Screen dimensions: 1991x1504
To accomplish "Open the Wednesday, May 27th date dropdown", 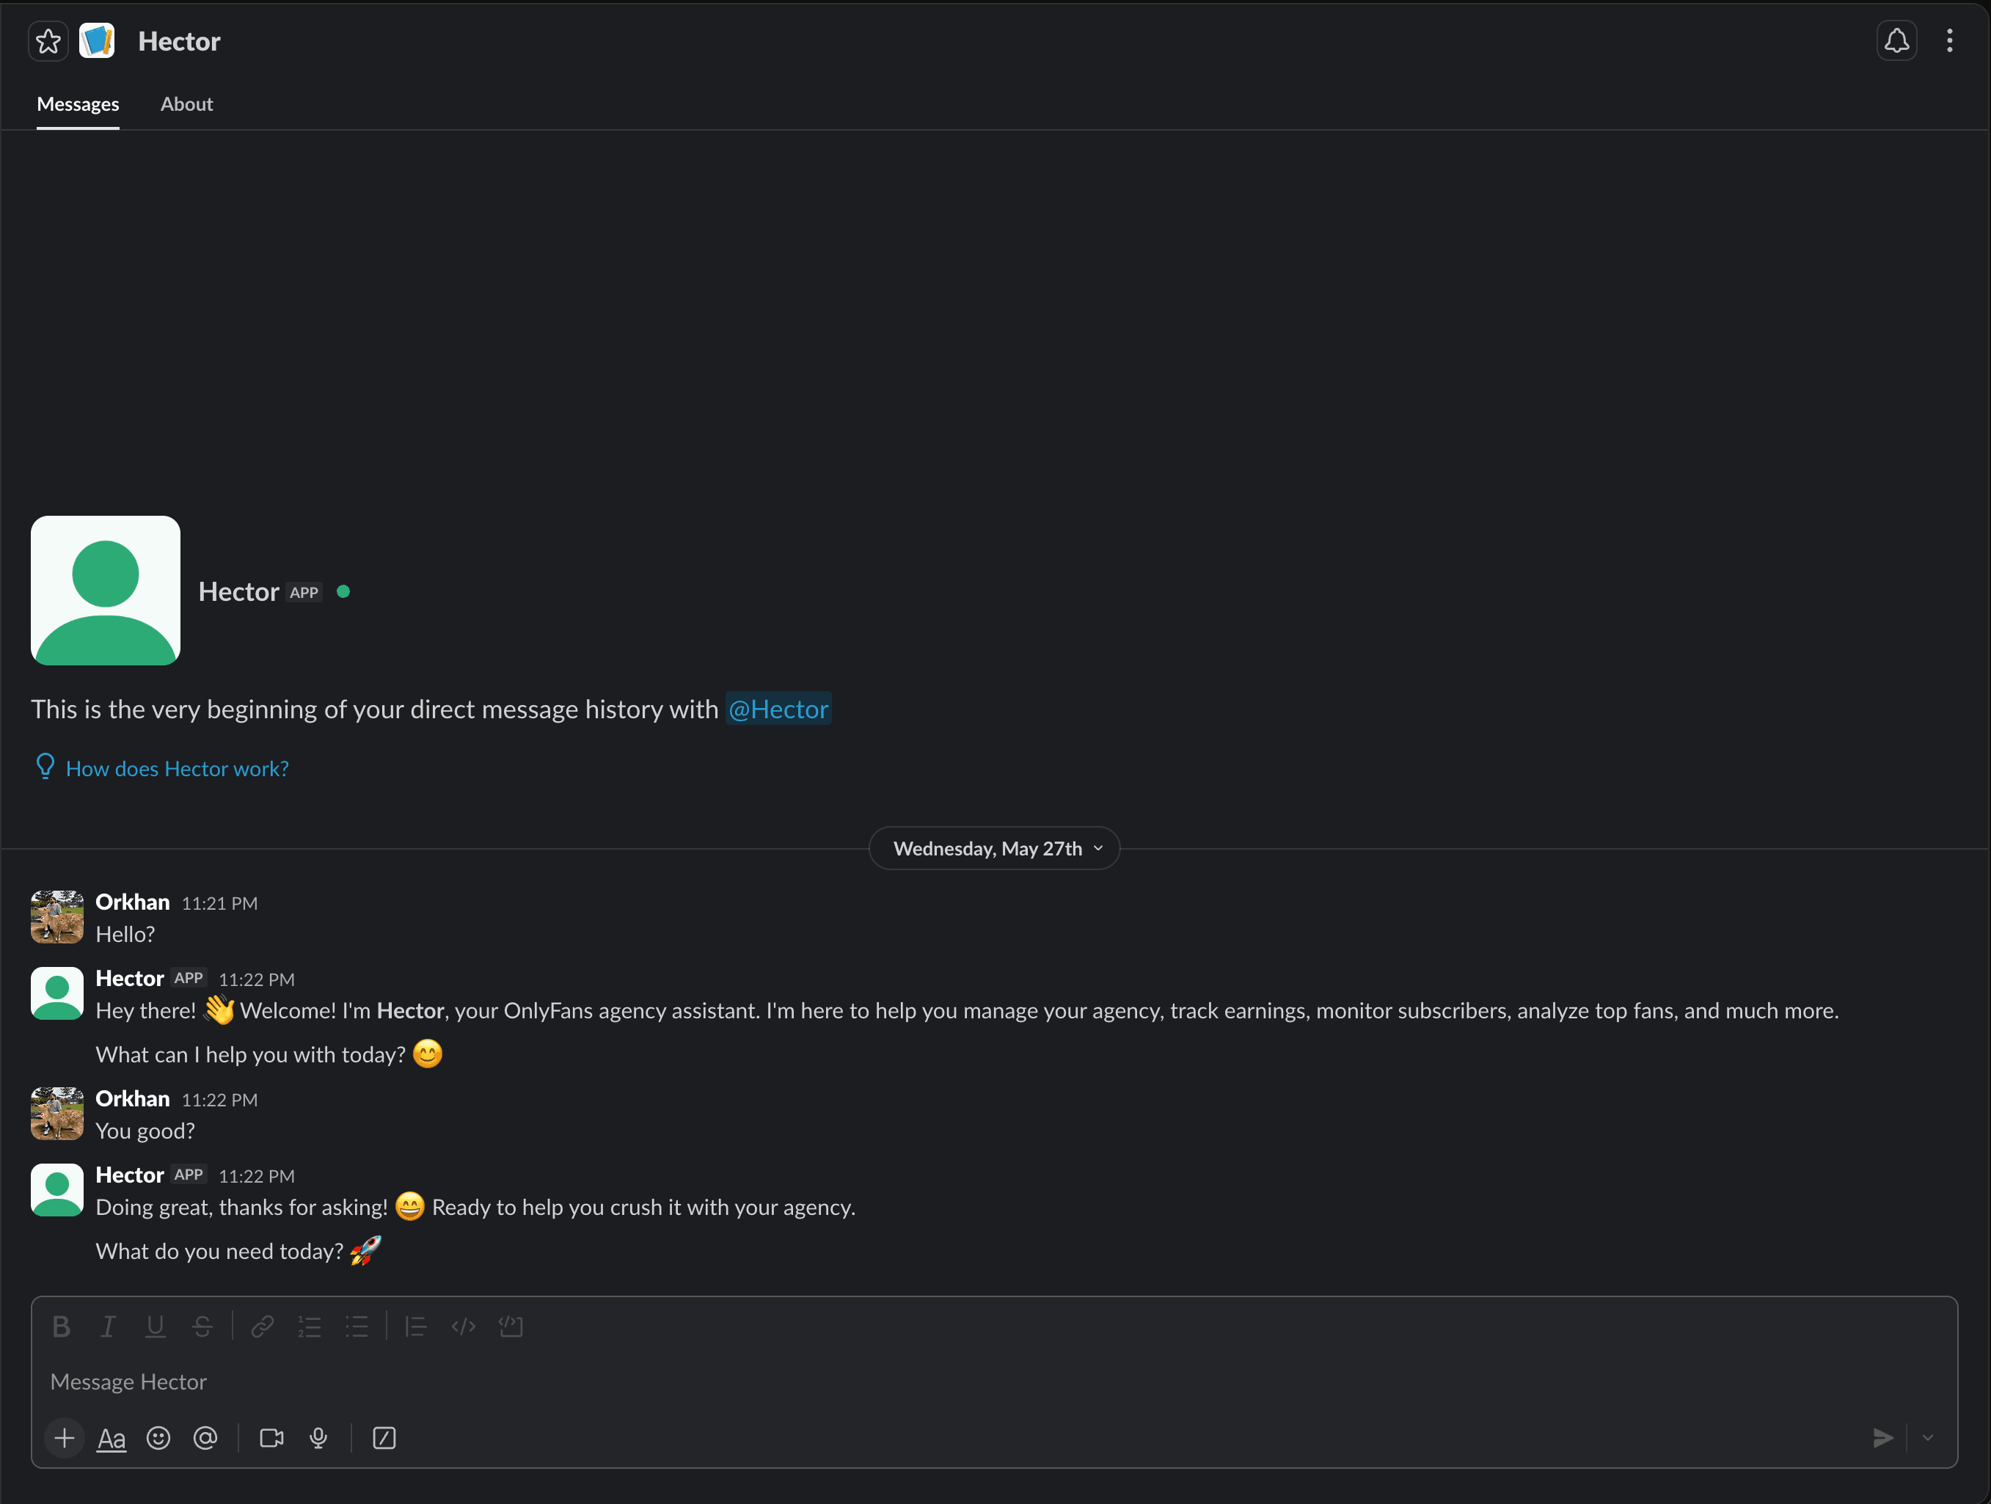I will coord(995,849).
